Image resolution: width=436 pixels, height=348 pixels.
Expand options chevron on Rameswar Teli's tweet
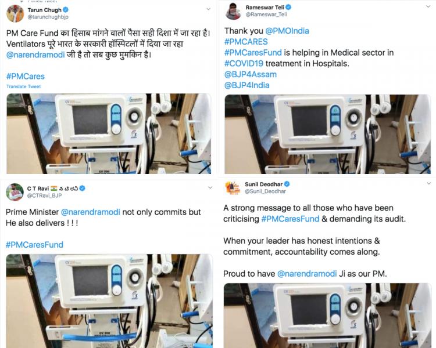(428, 6)
